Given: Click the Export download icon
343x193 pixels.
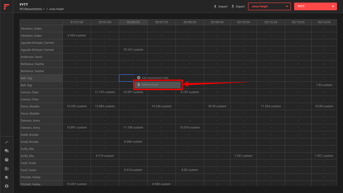Looking at the screenshot, I should [233, 6].
